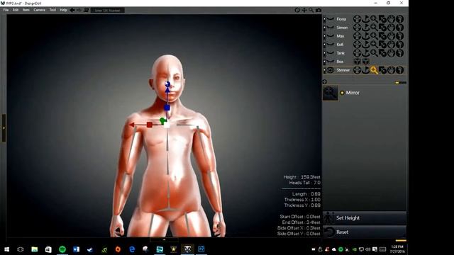454x255 pixels.
Task: Show the Kofi model with eye icon
Action: [x=331, y=45]
